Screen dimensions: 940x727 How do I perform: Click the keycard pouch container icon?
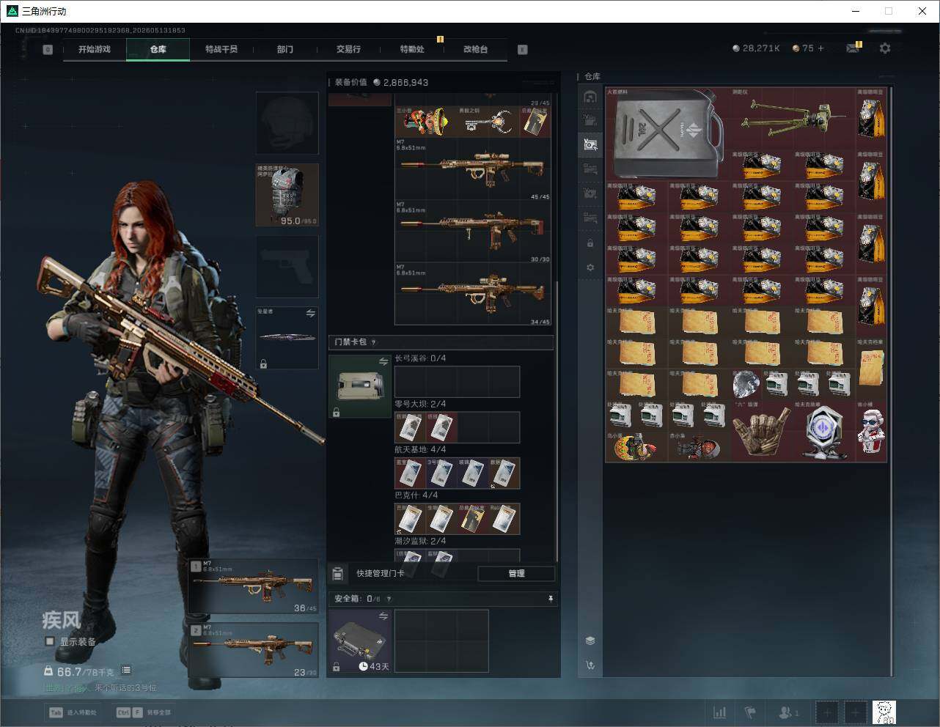tap(360, 386)
